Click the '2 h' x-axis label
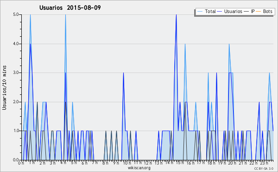The width and height of the screenshot is (278, 172). [42, 163]
